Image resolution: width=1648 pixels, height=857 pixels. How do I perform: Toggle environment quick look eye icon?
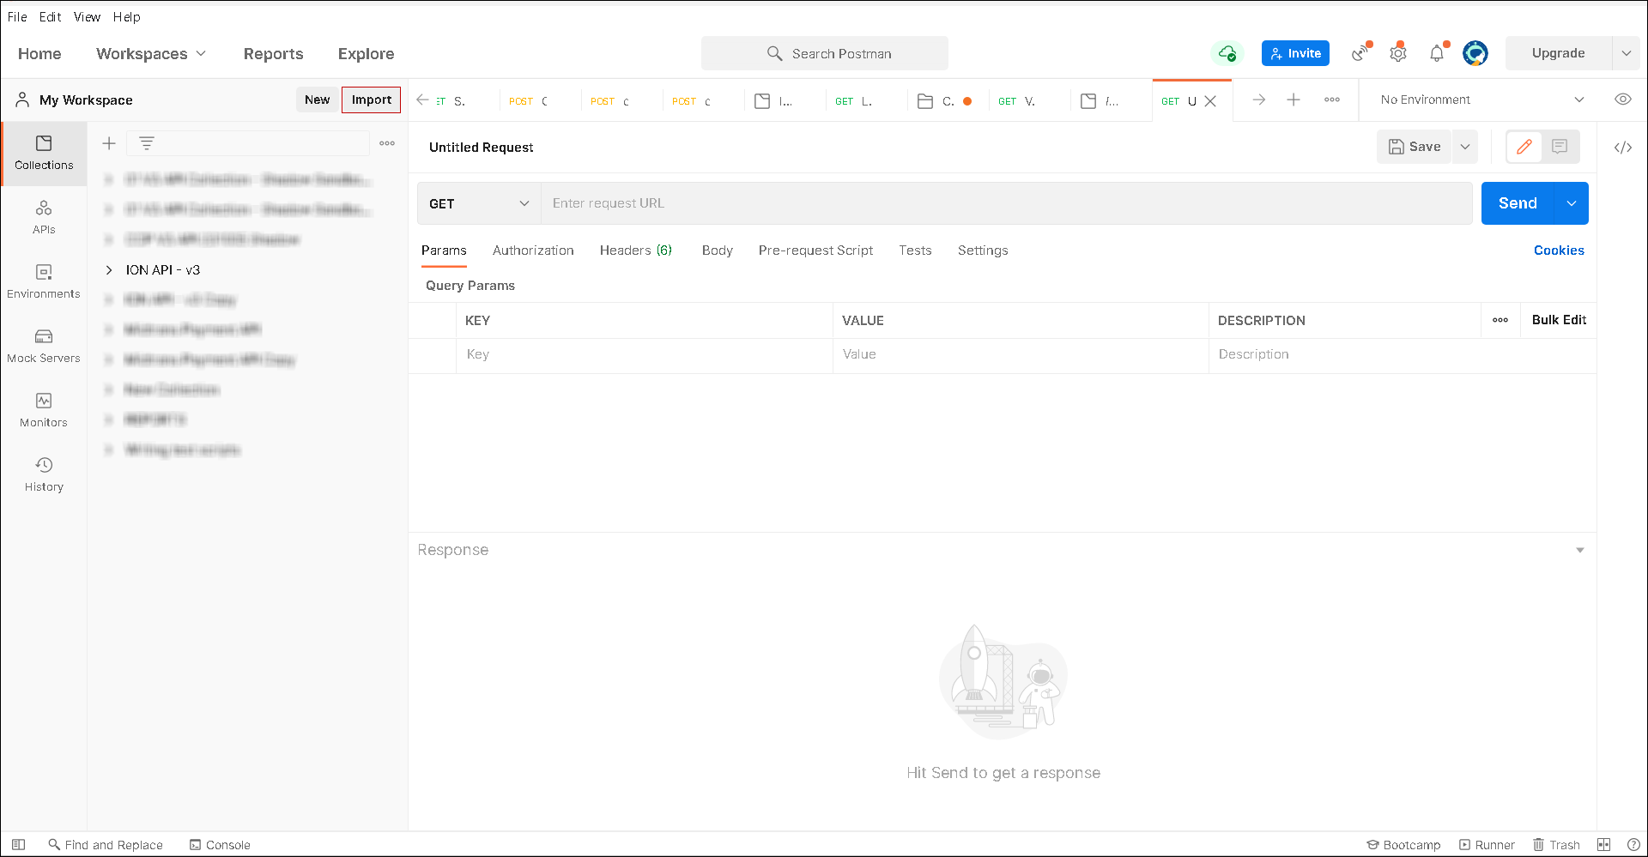point(1622,100)
